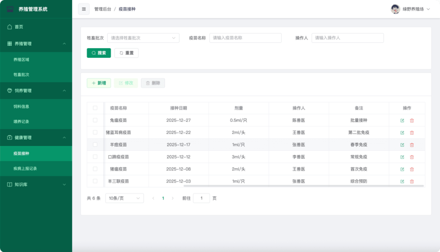
Task: Delete the 羊三联疫苗 record via trash icon
Action: tap(412, 181)
